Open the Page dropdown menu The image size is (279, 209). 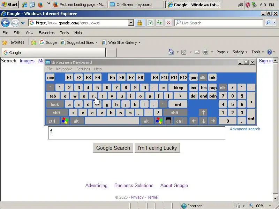223,52
